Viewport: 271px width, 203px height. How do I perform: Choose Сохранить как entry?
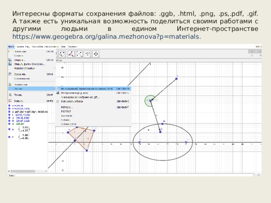pyautogui.click(x=32, y=79)
